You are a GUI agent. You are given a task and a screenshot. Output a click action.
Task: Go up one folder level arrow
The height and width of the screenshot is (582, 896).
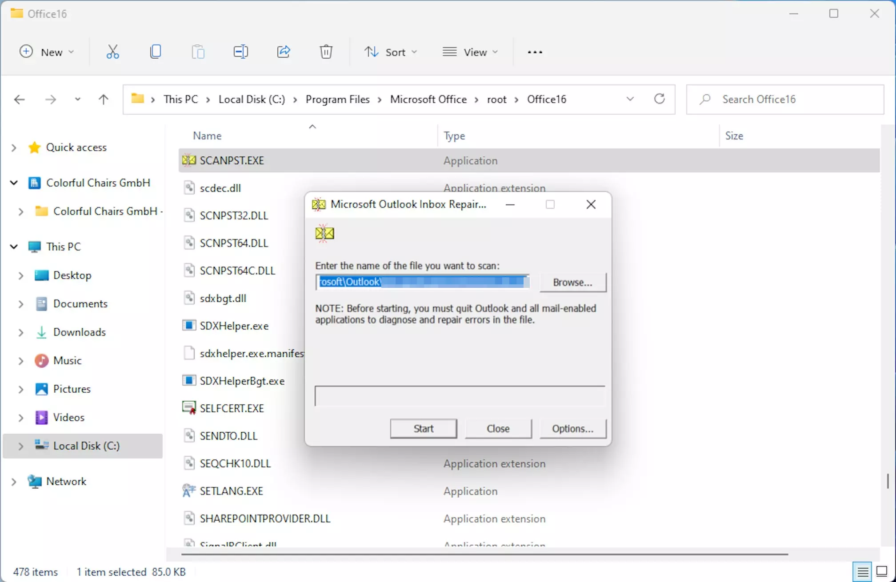pos(103,99)
